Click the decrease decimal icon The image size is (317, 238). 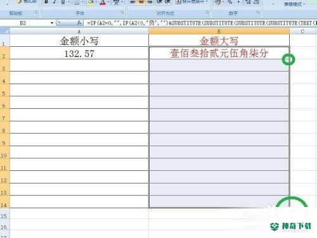click(256, 2)
